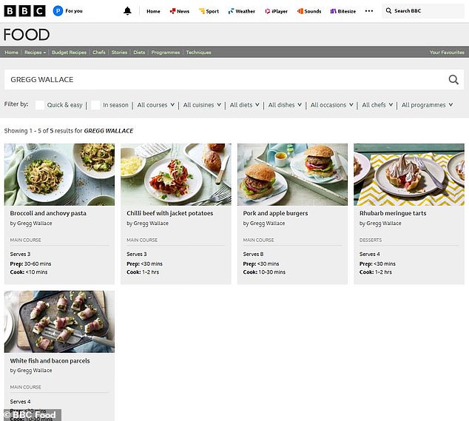
Task: Select Programmes in the nav bar
Action: coord(166,53)
